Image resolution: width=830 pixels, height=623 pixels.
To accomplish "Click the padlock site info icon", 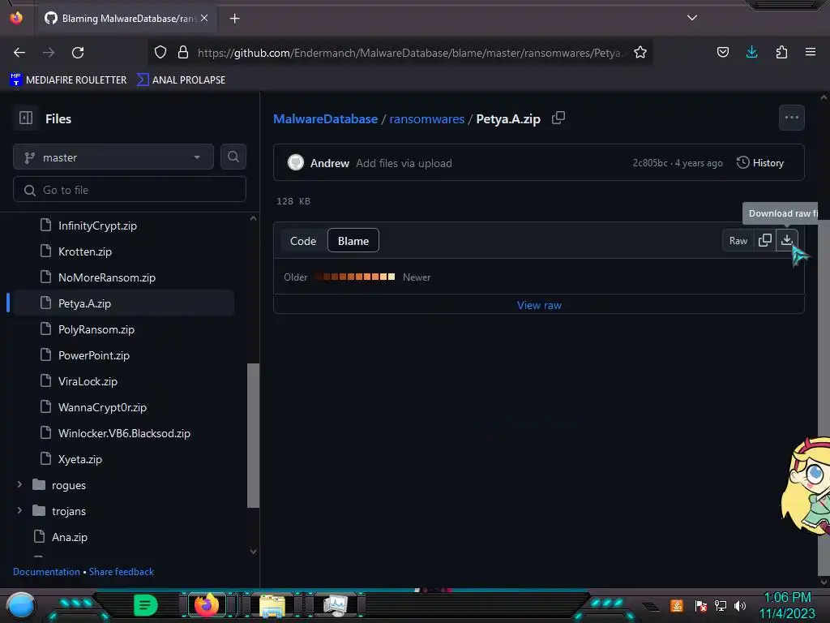I will [x=183, y=52].
